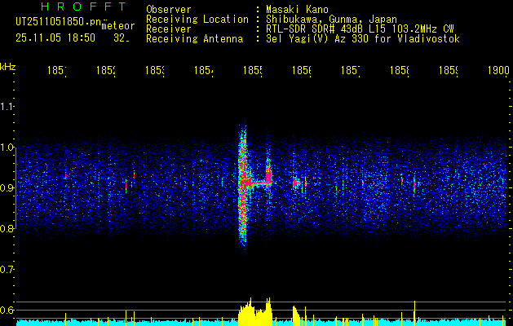Click the widest yellow burst in the power graph
This screenshot has height=326, width=513.
(x=255, y=313)
